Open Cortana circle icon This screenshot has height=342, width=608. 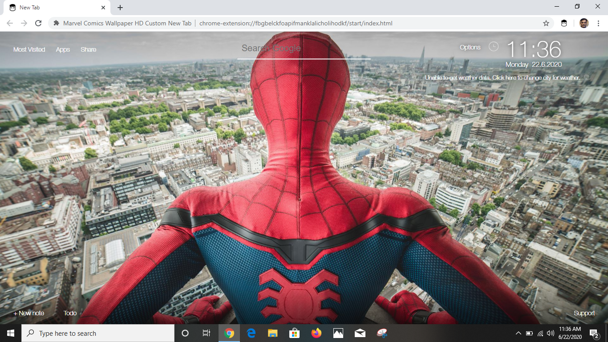coord(185,333)
